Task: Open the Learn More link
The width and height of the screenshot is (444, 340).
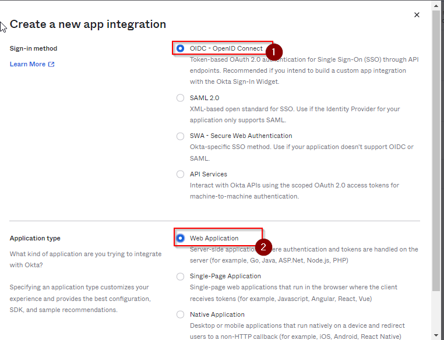Action: pyautogui.click(x=27, y=64)
